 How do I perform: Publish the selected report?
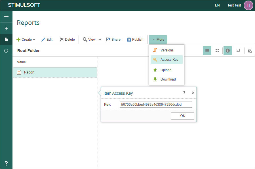[x=135, y=40]
